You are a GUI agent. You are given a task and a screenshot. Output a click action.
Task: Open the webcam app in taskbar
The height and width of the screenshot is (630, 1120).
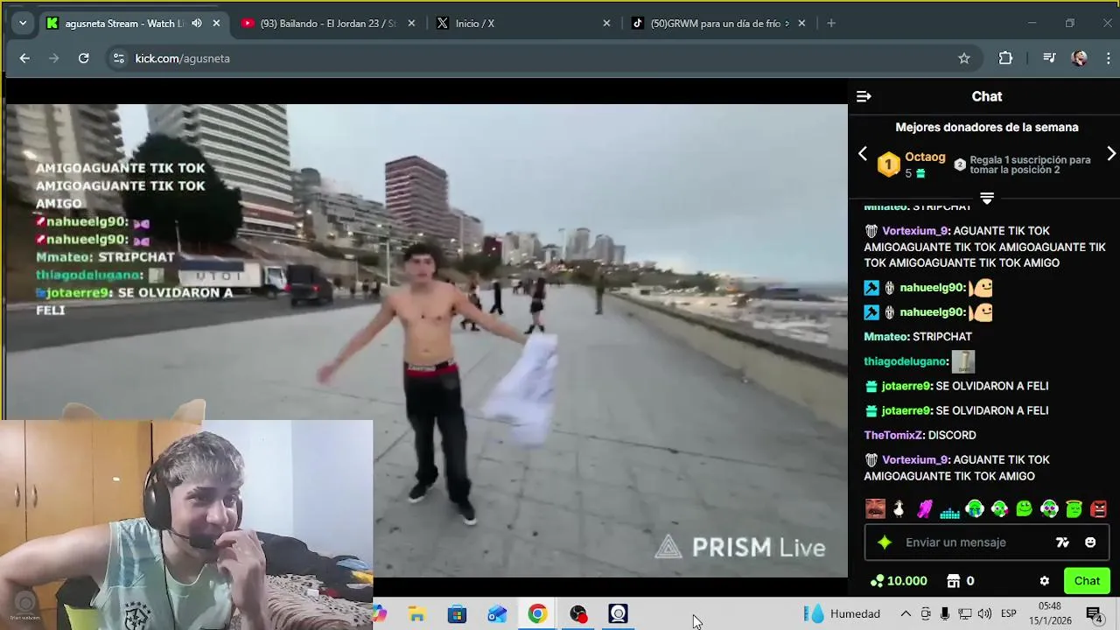click(x=619, y=614)
